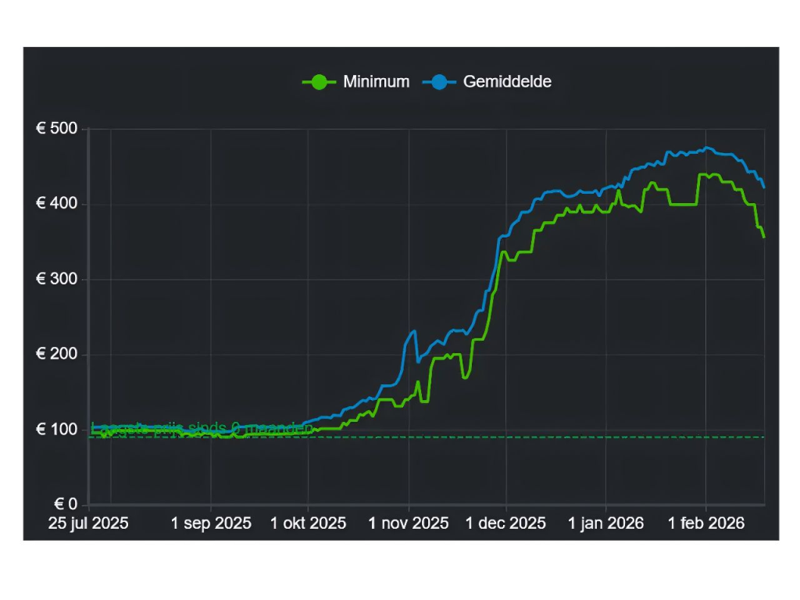Click the blue line's highest peak near February
Screen dimensions: 800x600
(x=707, y=148)
